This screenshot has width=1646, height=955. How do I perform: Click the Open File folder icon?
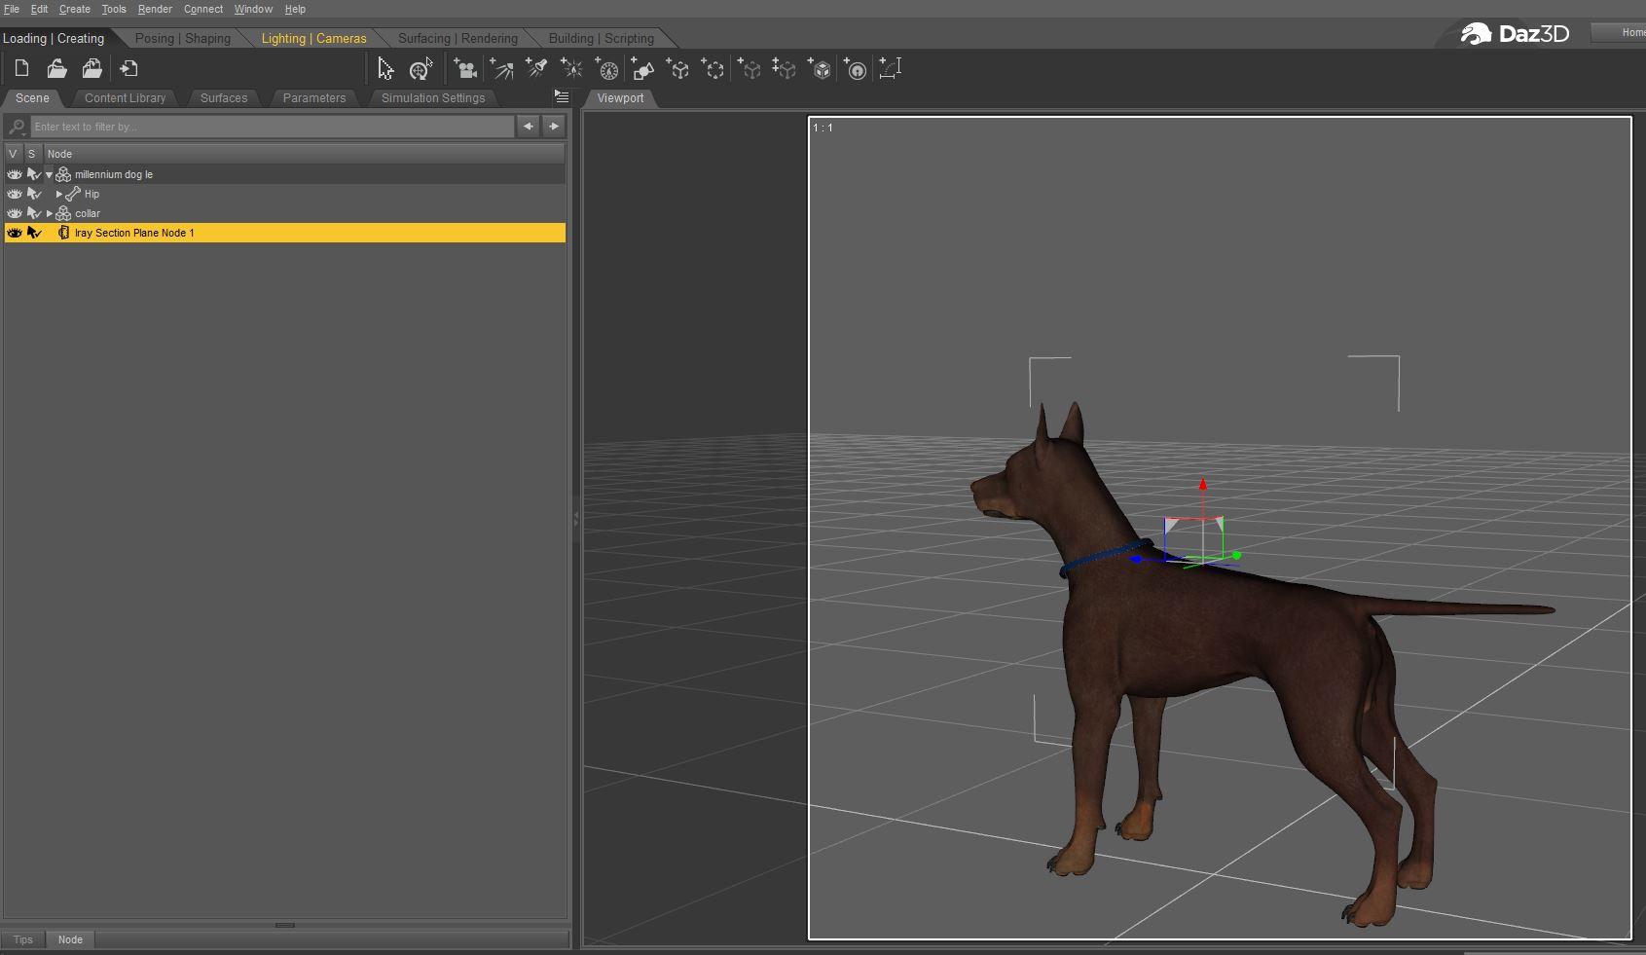(56, 68)
